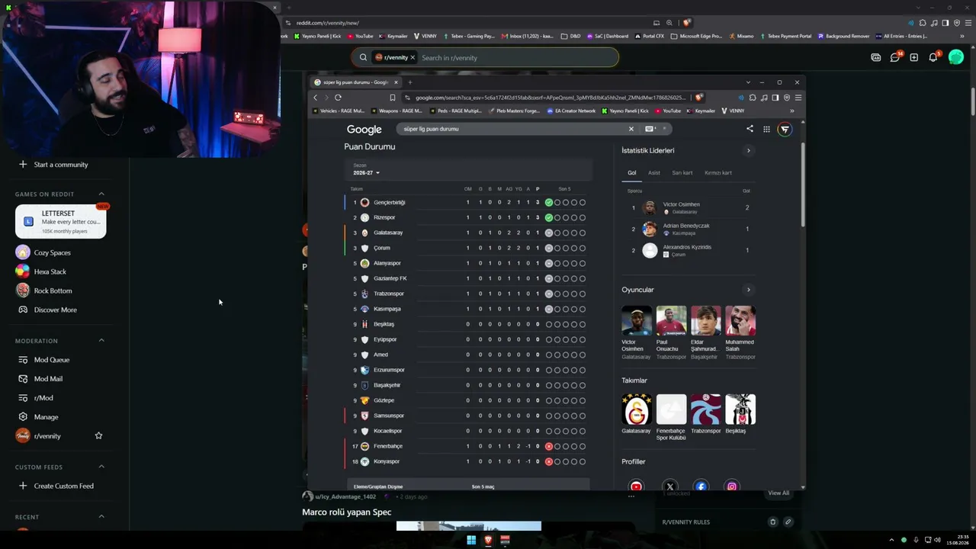Image resolution: width=976 pixels, height=549 pixels.
Task: Collapse the Moderation section
Action: (x=101, y=340)
